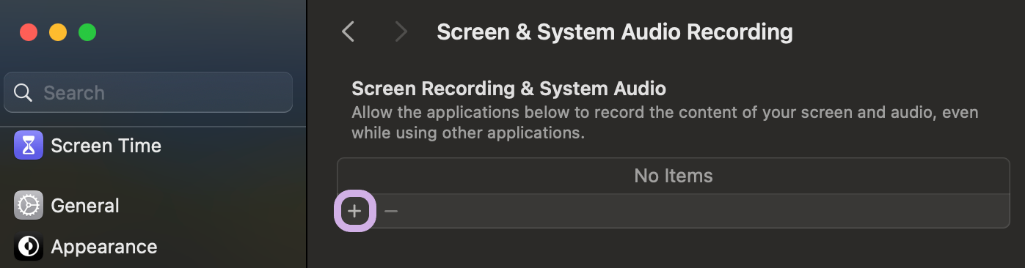Image resolution: width=1025 pixels, height=268 pixels.
Task: Add an application with the plus button
Action: point(355,211)
